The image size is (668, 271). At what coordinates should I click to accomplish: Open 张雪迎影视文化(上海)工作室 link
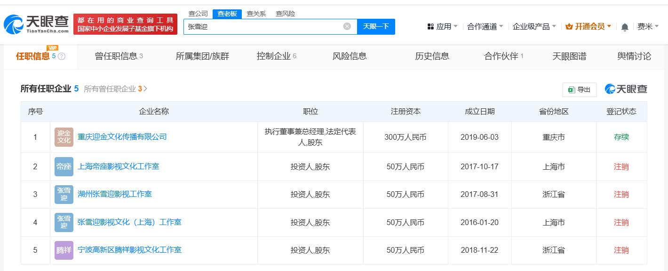129,222
